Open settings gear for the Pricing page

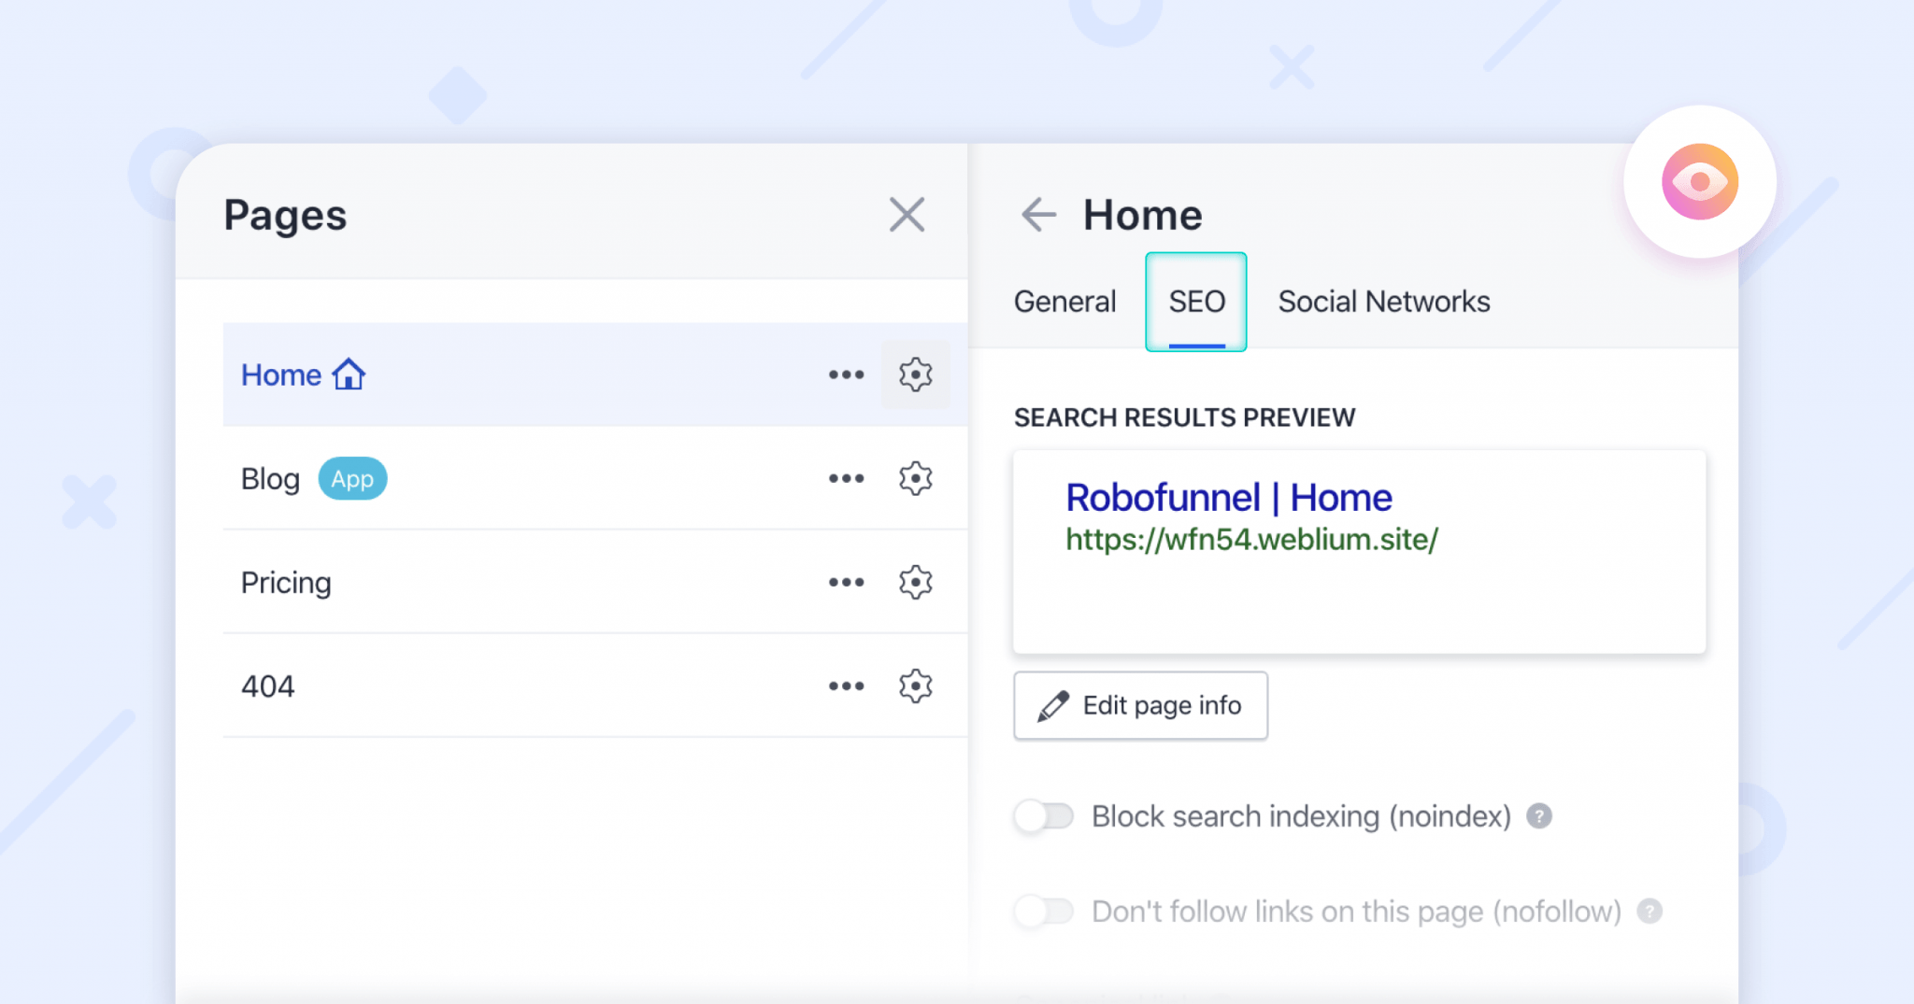point(915,582)
